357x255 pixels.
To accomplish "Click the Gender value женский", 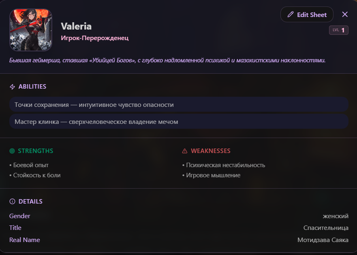I will [x=336, y=216].
